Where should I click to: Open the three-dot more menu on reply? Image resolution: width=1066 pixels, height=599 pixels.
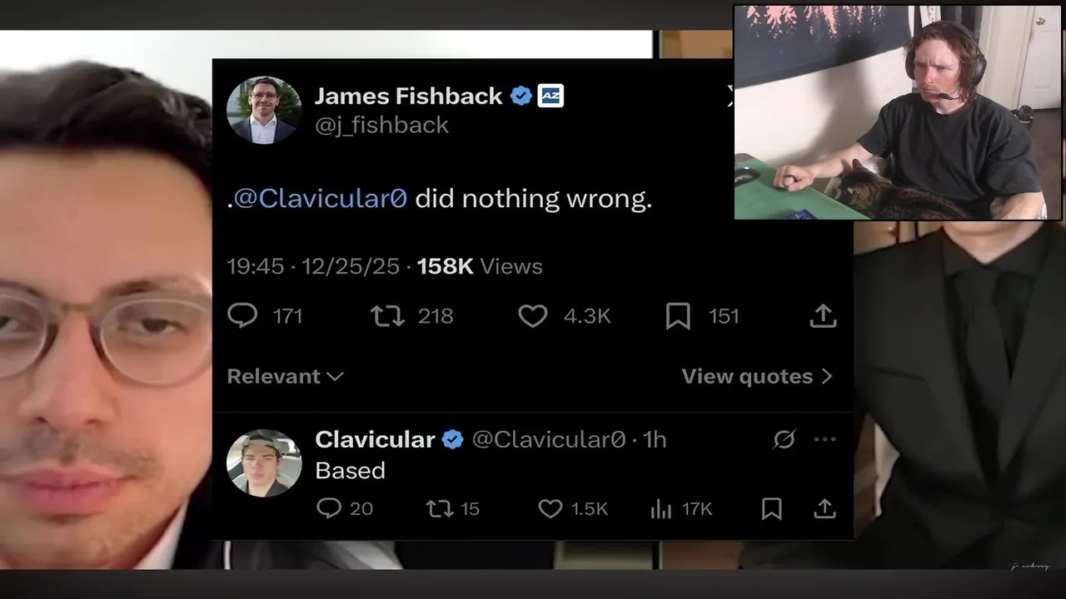pos(824,439)
